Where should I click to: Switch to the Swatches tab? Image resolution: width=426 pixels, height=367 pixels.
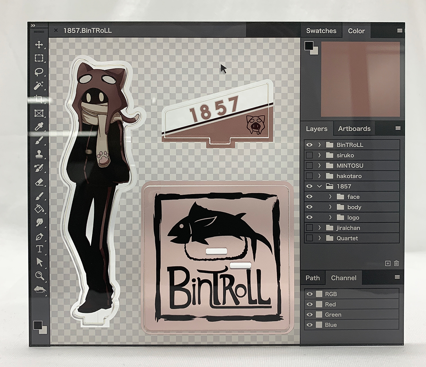321,31
